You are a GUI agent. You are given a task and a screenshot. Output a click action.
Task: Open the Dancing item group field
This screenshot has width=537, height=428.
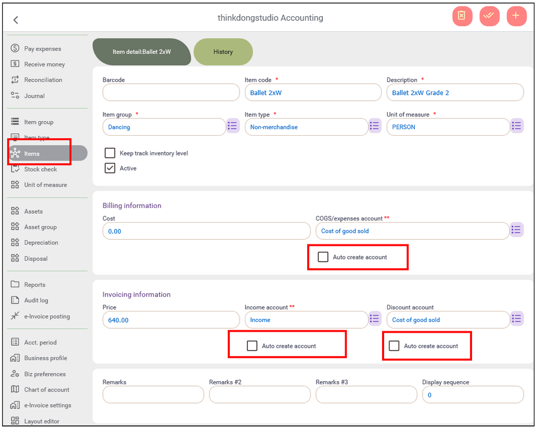pyautogui.click(x=164, y=126)
